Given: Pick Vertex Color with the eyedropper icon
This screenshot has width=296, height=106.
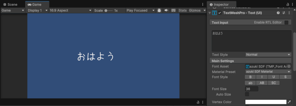Looking at the screenshot, I should [x=289, y=102].
